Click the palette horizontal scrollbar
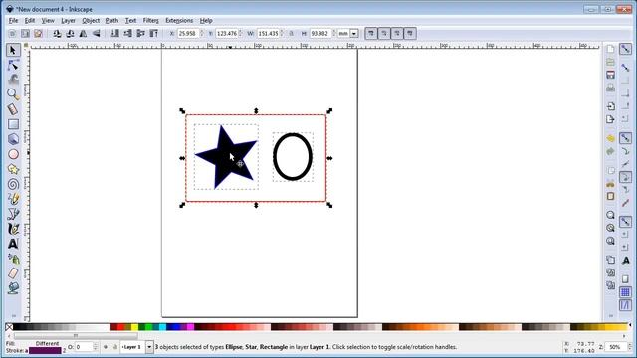The height and width of the screenshot is (358, 637). tap(76, 336)
